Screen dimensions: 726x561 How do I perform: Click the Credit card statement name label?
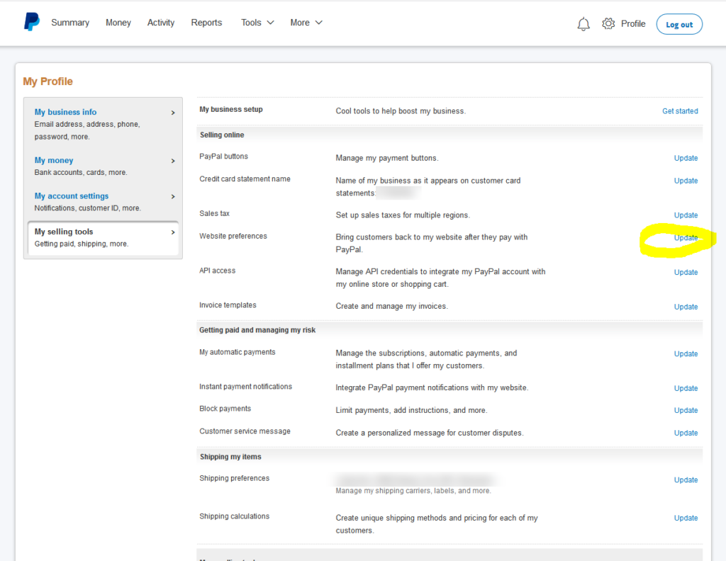[x=245, y=178]
